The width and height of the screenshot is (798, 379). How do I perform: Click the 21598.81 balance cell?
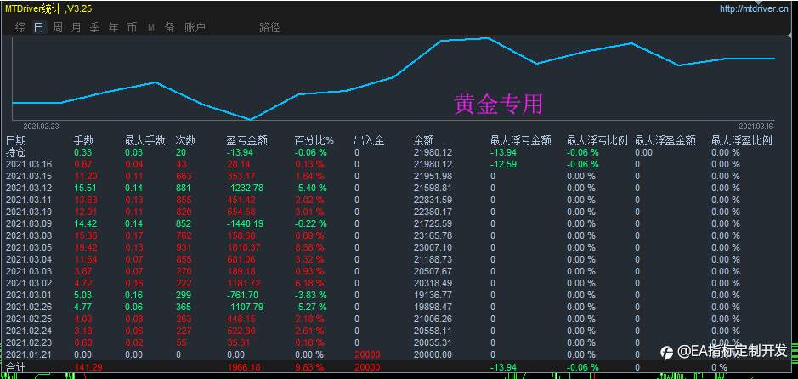(x=433, y=188)
